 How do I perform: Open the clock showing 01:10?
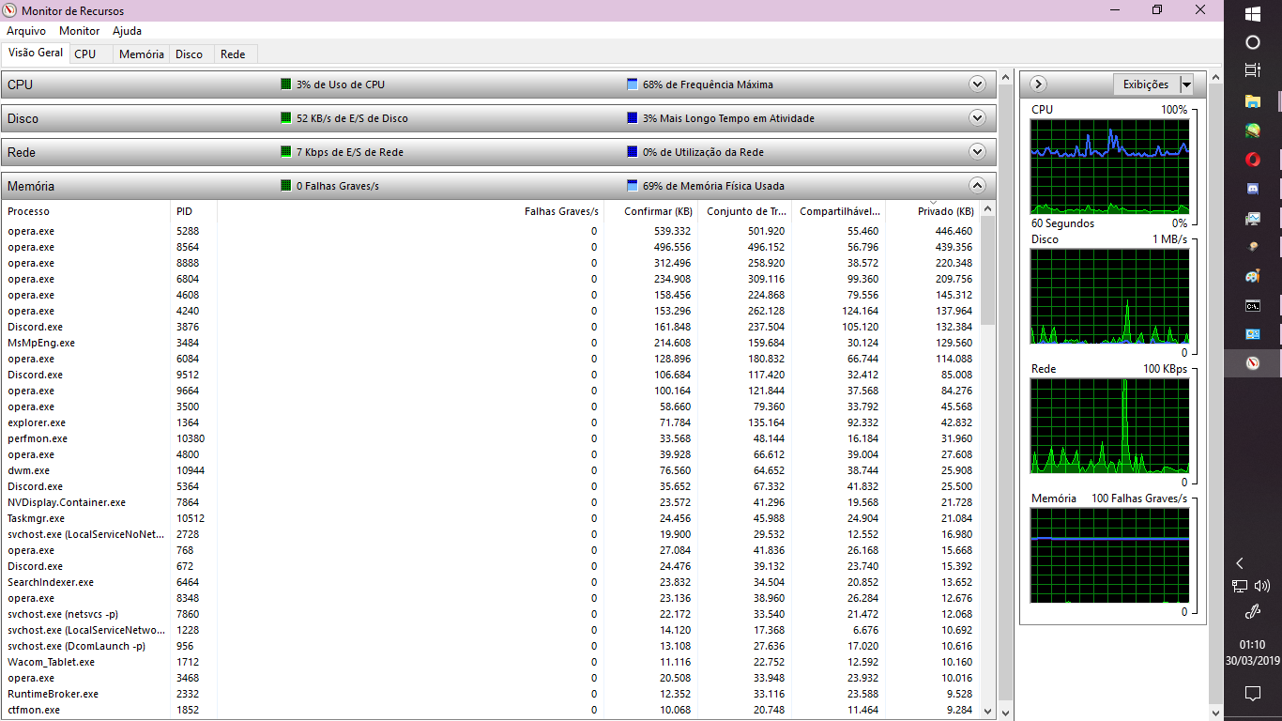(x=1253, y=652)
